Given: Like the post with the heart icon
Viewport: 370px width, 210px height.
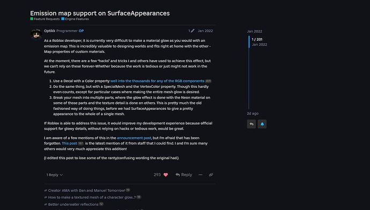Looking at the screenshot, I should [x=166, y=175].
